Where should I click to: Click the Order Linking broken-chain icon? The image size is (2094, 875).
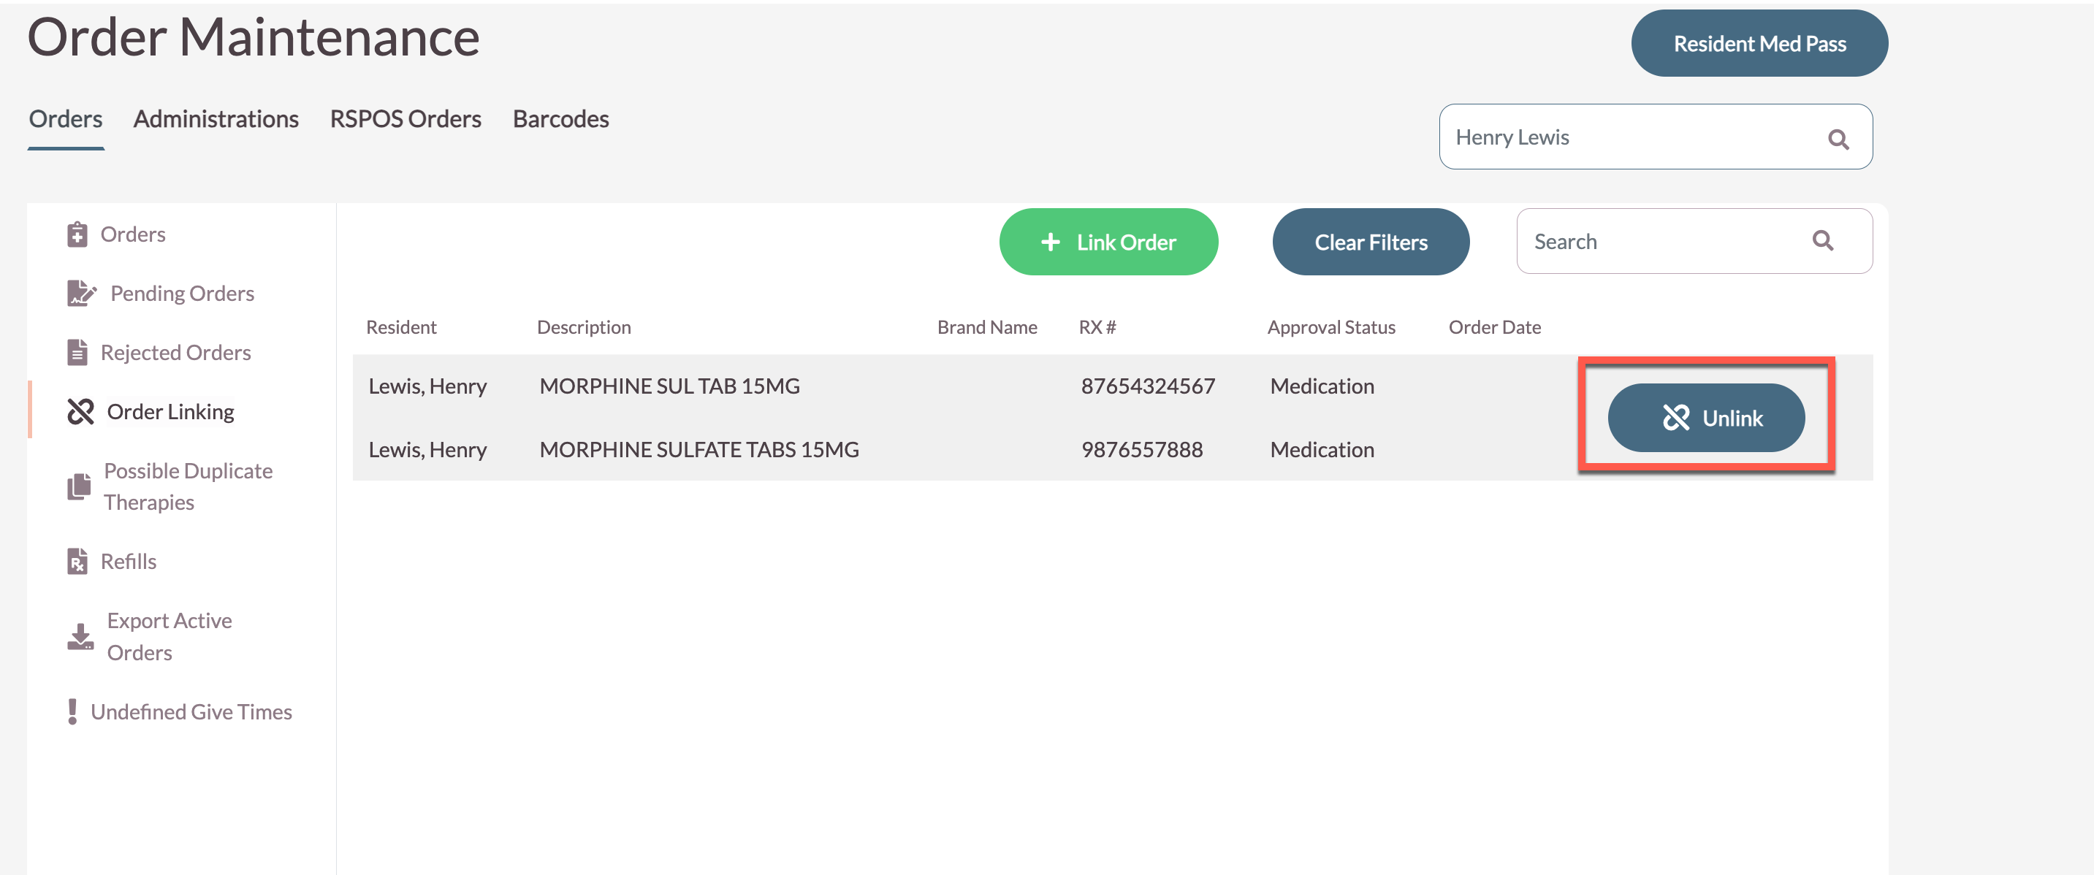80,412
